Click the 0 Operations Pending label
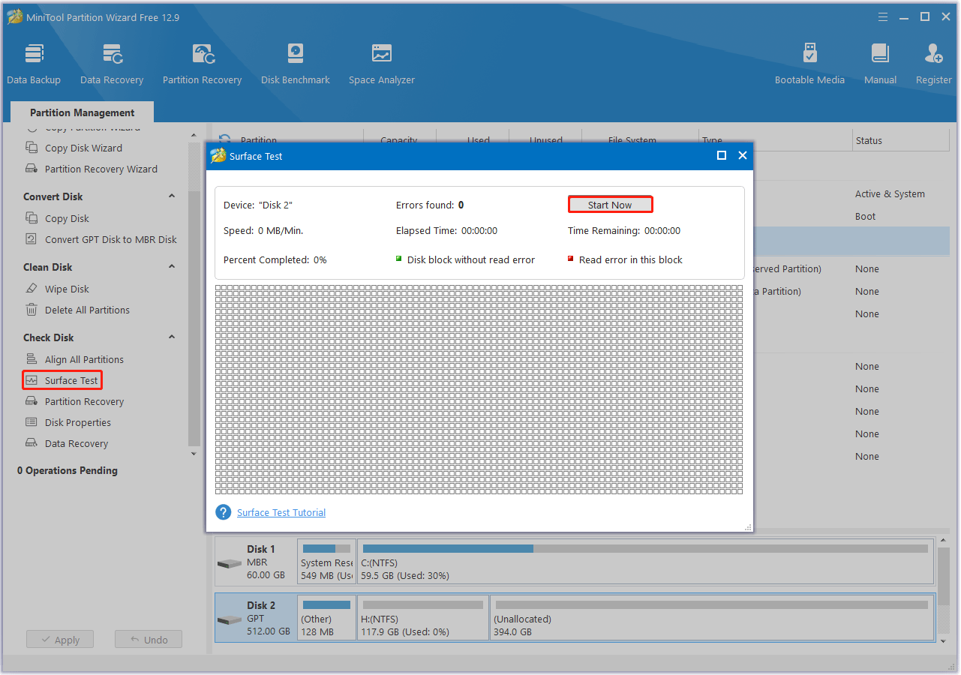 coord(68,470)
